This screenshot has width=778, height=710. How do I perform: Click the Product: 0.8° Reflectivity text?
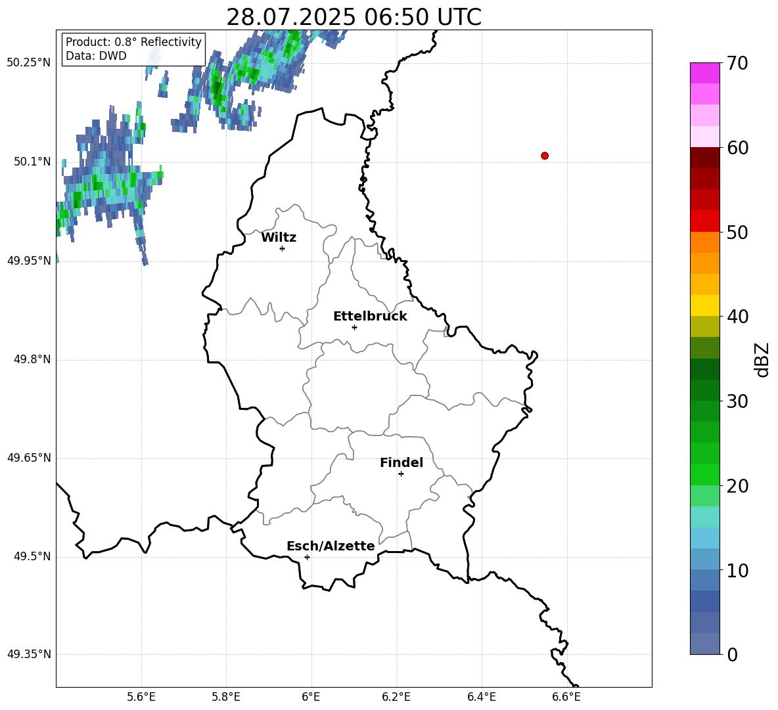[x=133, y=42]
